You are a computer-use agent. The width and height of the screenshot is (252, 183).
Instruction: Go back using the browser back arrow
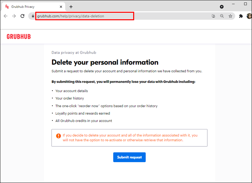[x=6, y=16]
